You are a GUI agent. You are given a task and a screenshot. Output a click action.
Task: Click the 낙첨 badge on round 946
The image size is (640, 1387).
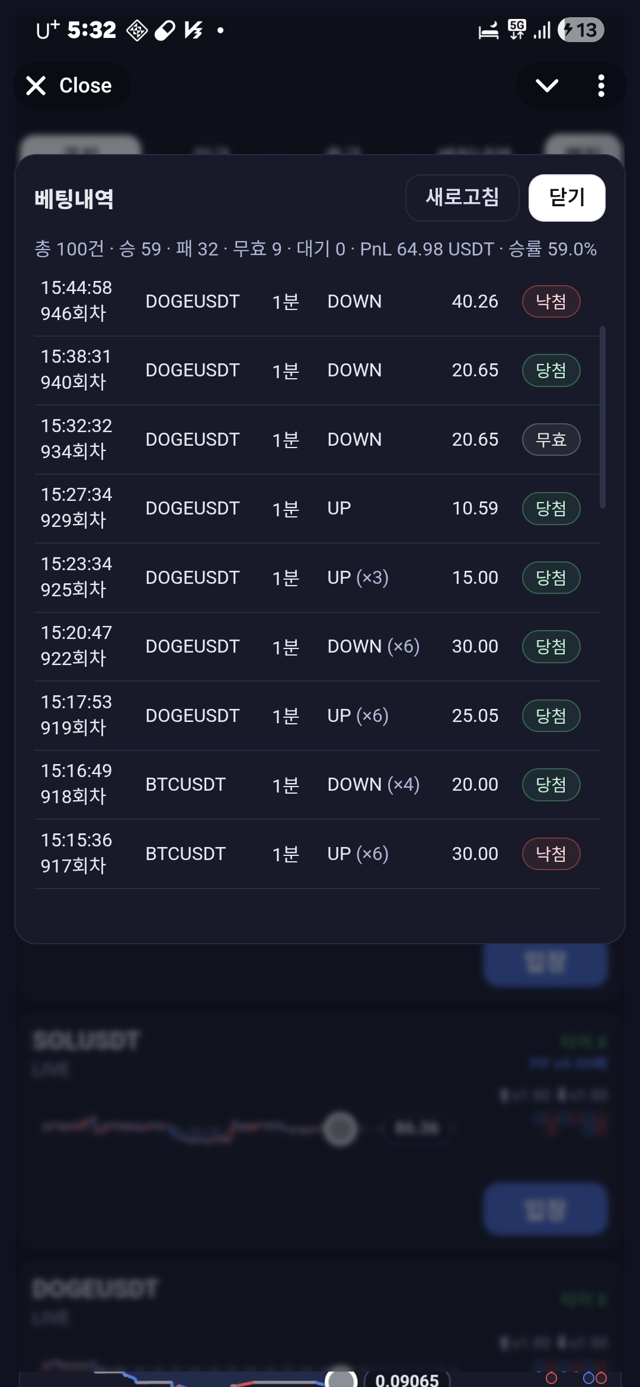(551, 302)
